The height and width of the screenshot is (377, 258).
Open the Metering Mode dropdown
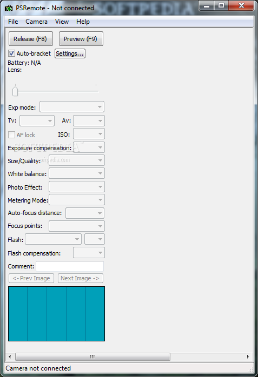[x=77, y=200]
